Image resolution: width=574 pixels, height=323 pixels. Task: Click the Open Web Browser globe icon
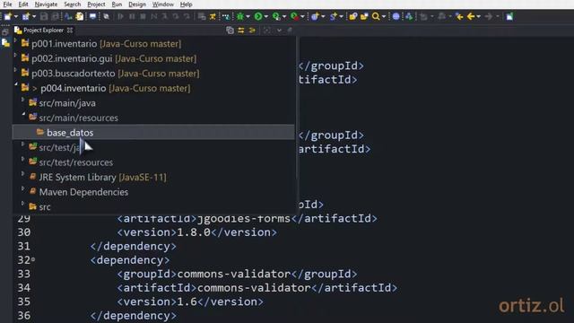point(396,16)
